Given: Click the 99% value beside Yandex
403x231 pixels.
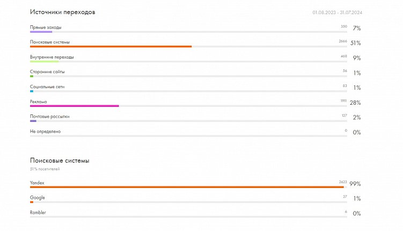Looking at the screenshot, I should pos(355,184).
